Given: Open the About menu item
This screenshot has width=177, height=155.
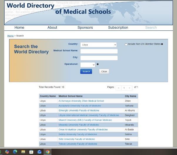Looking at the screenshot, I should click(x=52, y=28).
